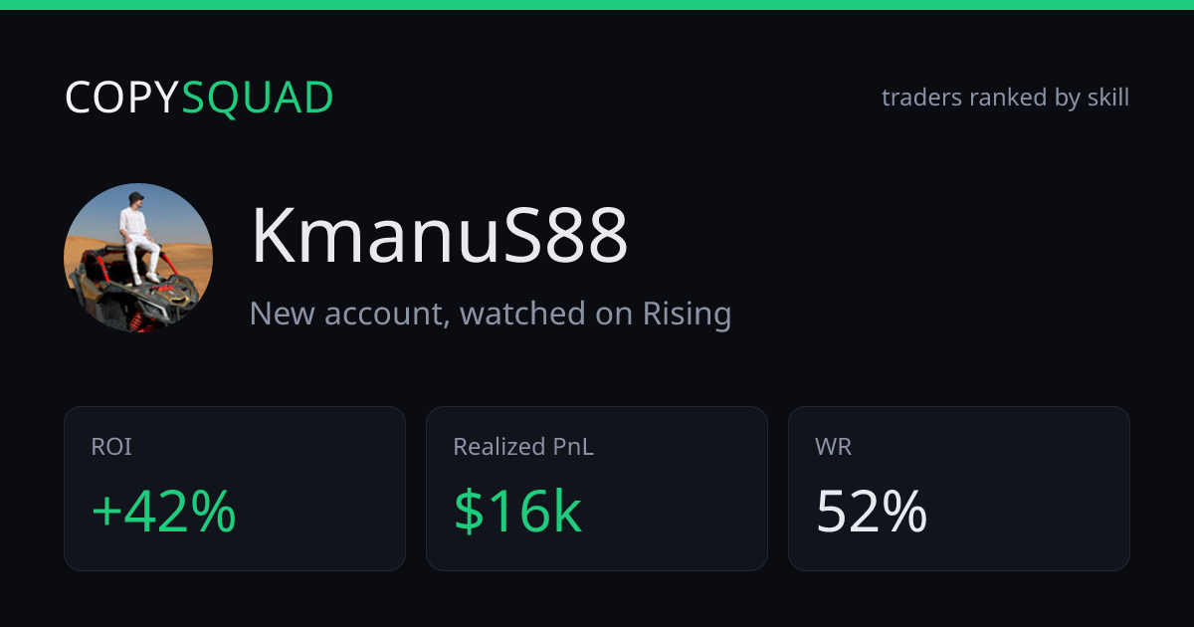Click the green SQUAD part of logo
Image resolution: width=1194 pixels, height=627 pixels.
pyautogui.click(x=258, y=98)
